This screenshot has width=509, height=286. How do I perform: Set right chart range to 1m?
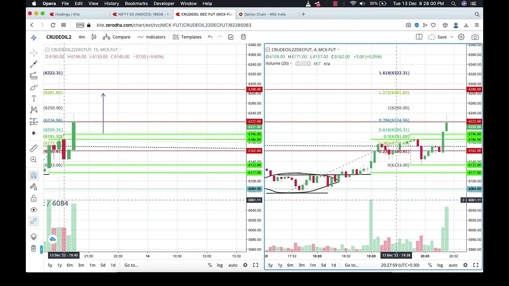313,265
